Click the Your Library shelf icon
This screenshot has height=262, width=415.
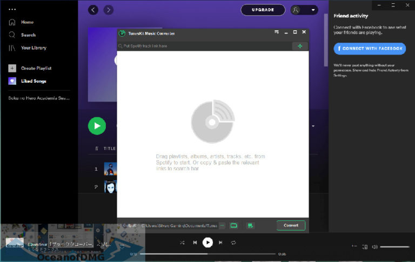coord(12,48)
